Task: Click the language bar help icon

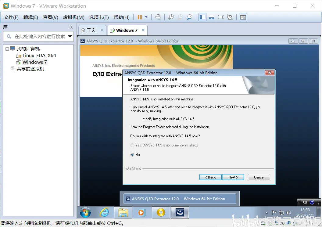Action: pyautogui.click(x=312, y=202)
